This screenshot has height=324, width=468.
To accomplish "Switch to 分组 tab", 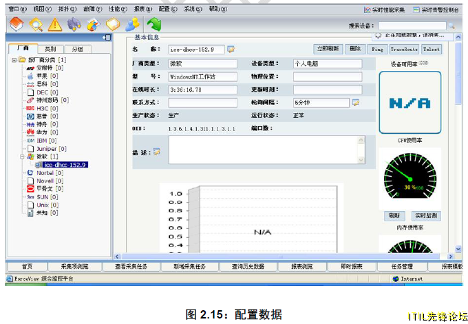I will point(78,49).
